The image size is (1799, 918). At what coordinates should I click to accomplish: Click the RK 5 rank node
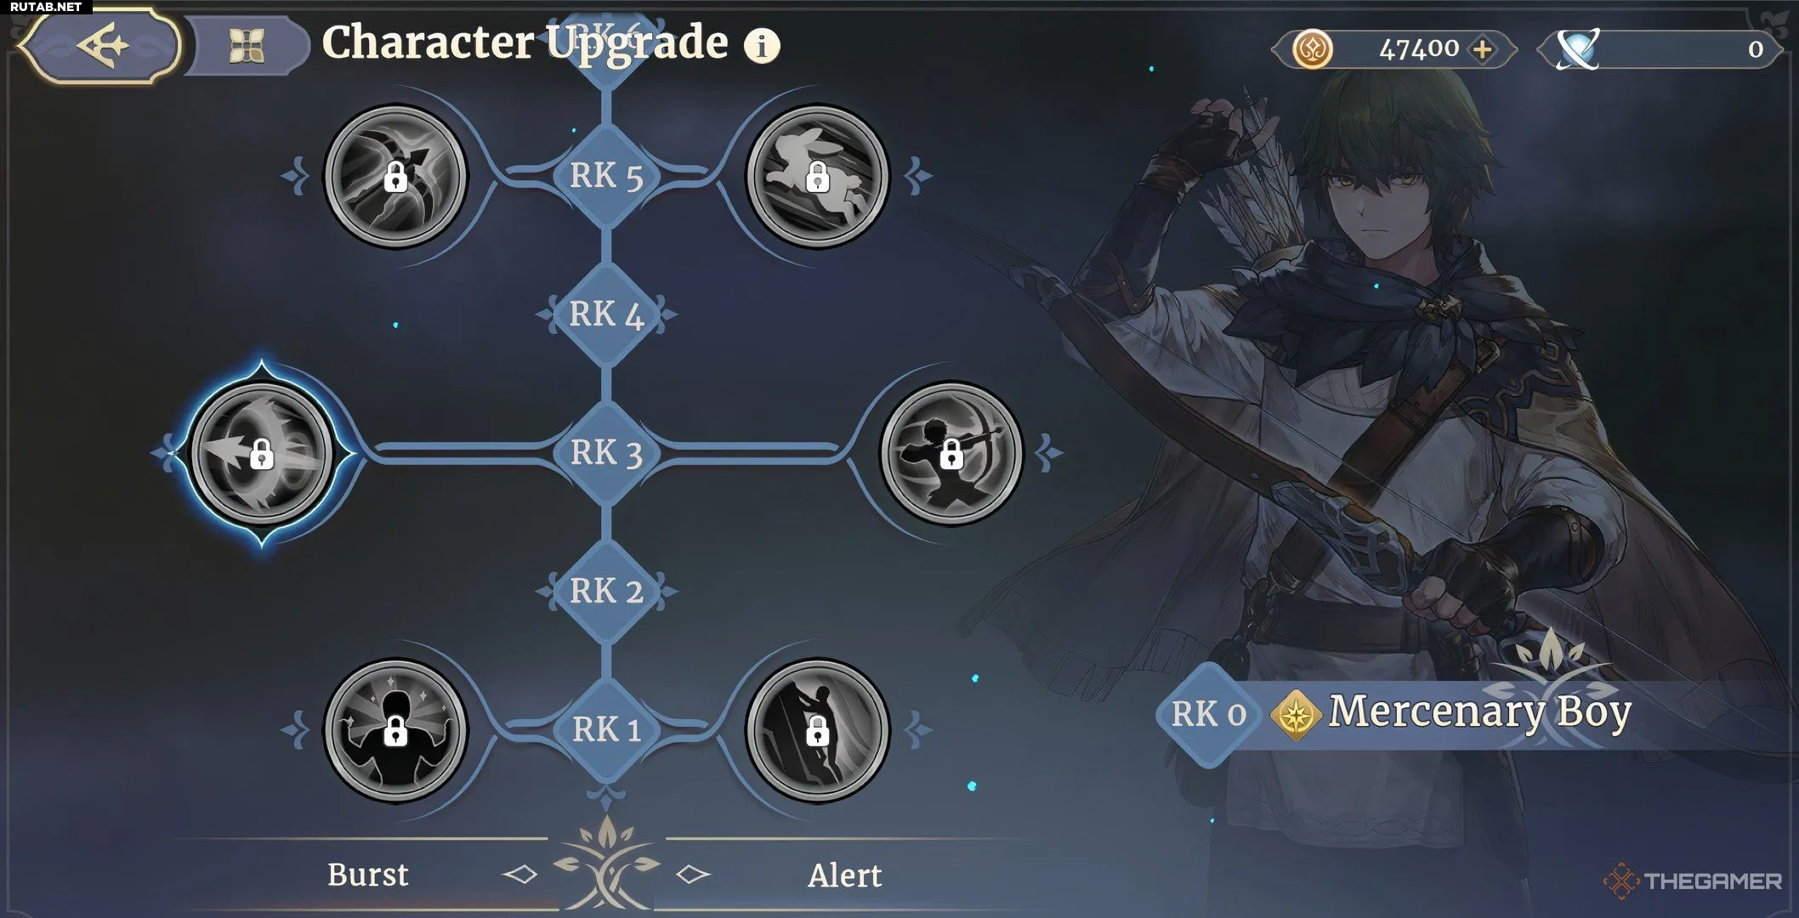[606, 175]
